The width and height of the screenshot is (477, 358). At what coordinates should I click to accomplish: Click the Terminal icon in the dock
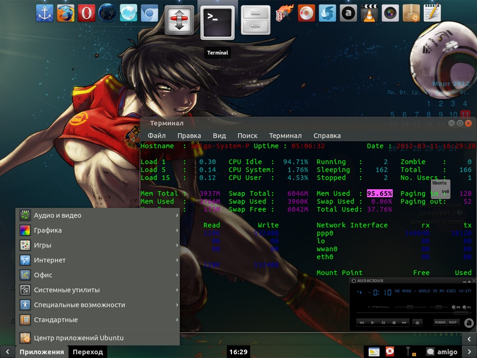pyautogui.click(x=217, y=23)
